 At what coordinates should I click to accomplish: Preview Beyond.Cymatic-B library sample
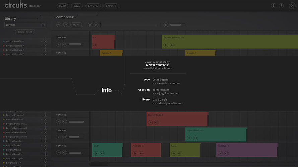[x=46, y=115]
